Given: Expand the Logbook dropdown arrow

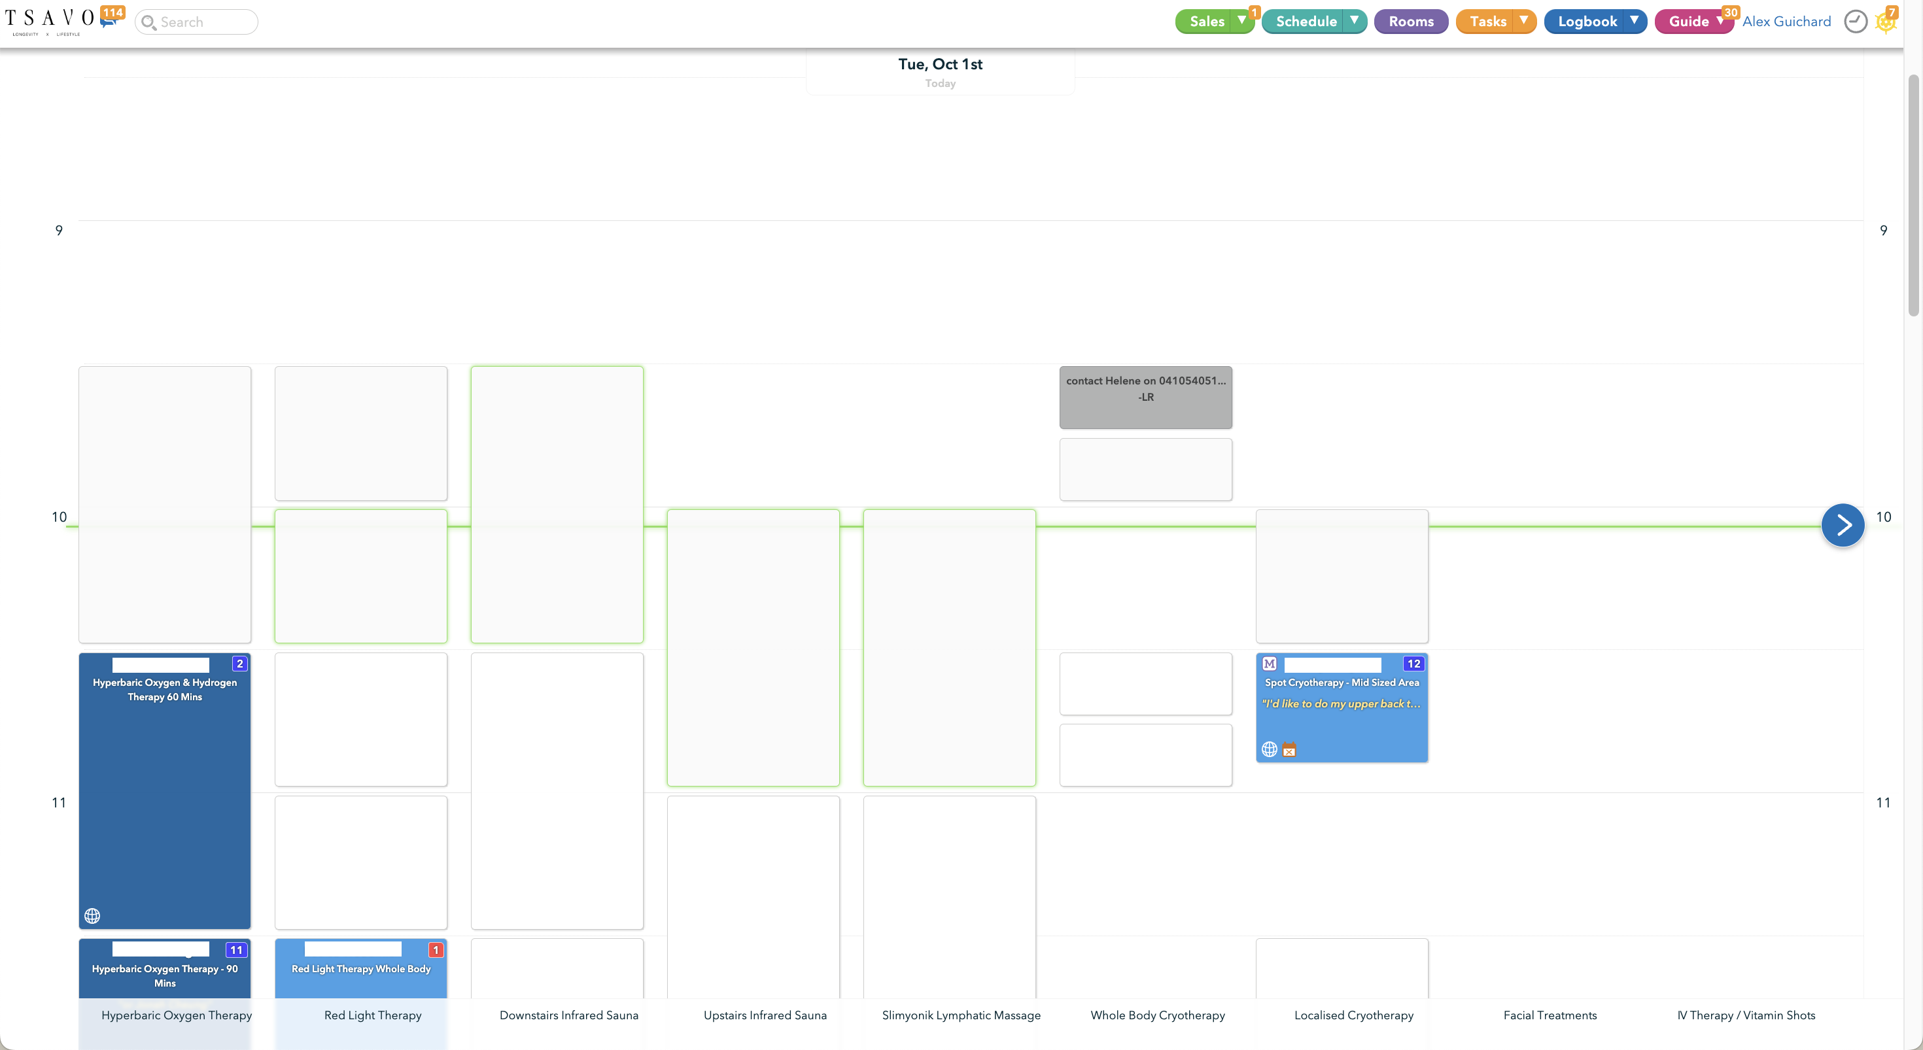Looking at the screenshot, I should click(1634, 21).
